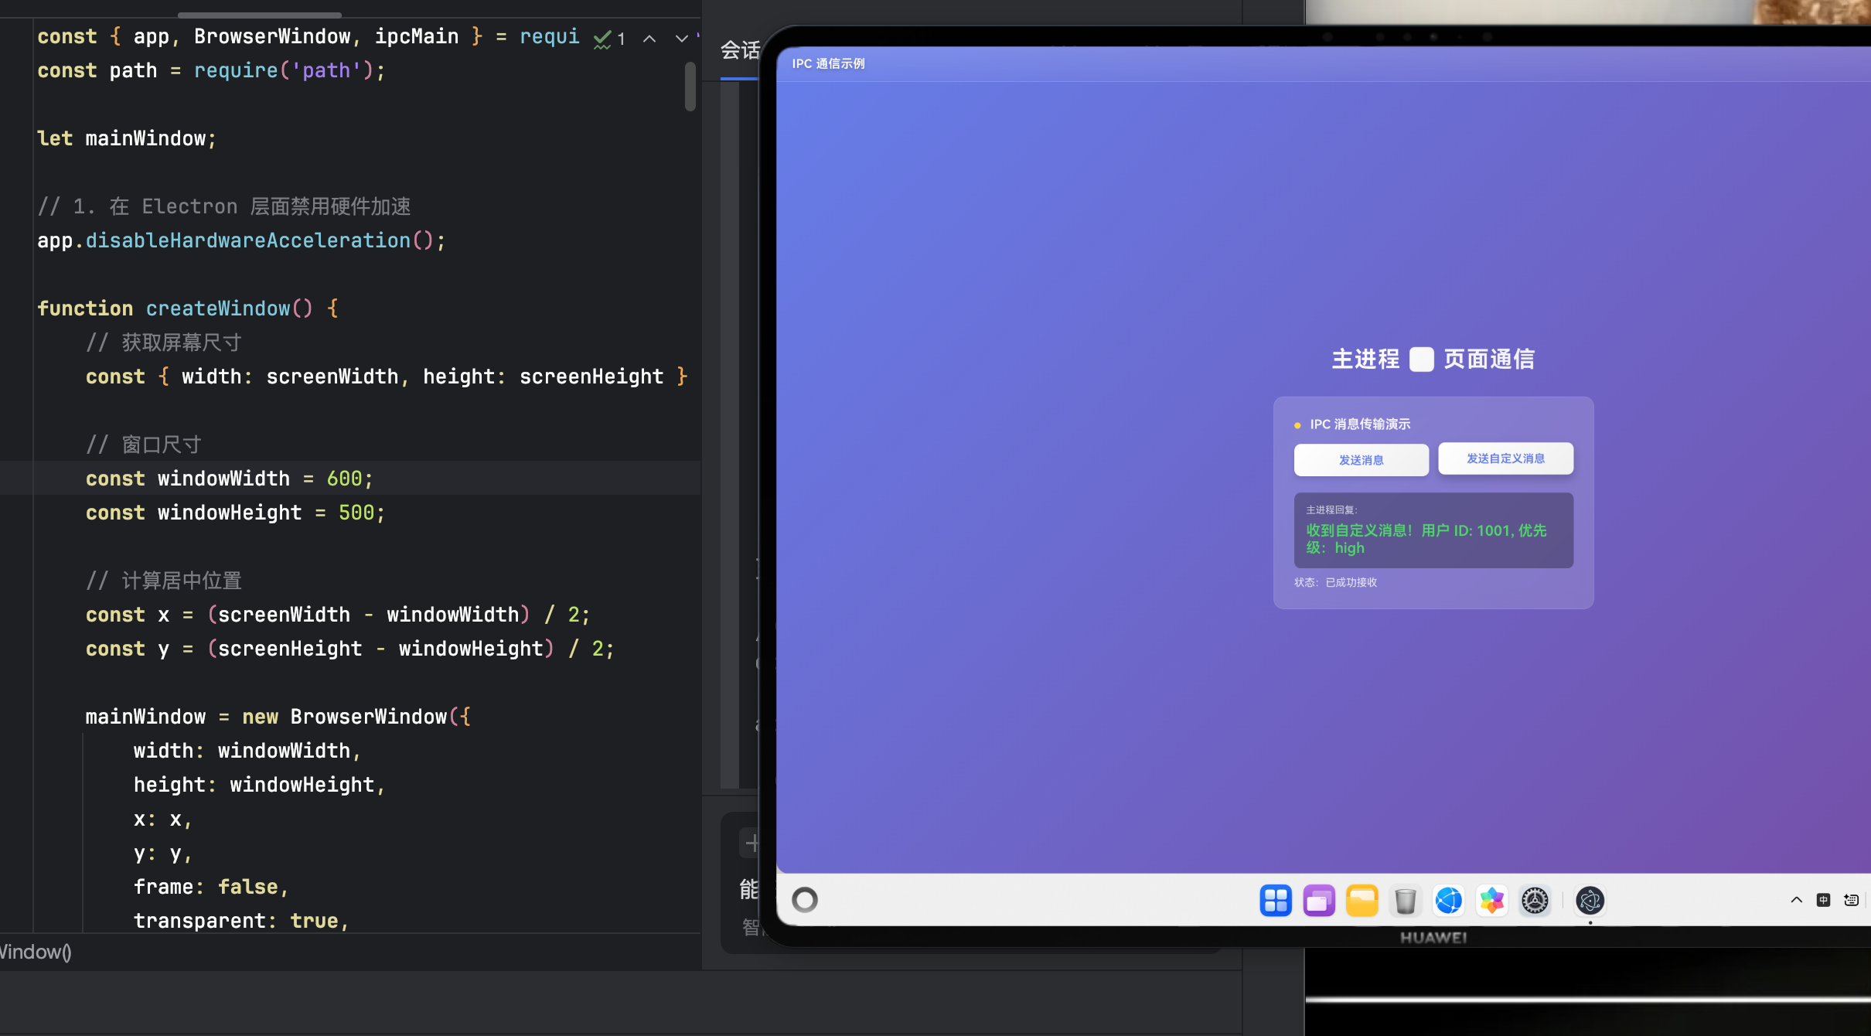Click the purple multi-window icon in dock

click(x=1319, y=901)
